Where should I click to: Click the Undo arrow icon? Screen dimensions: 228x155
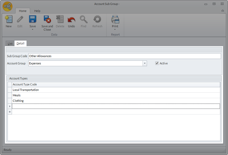point(71,19)
